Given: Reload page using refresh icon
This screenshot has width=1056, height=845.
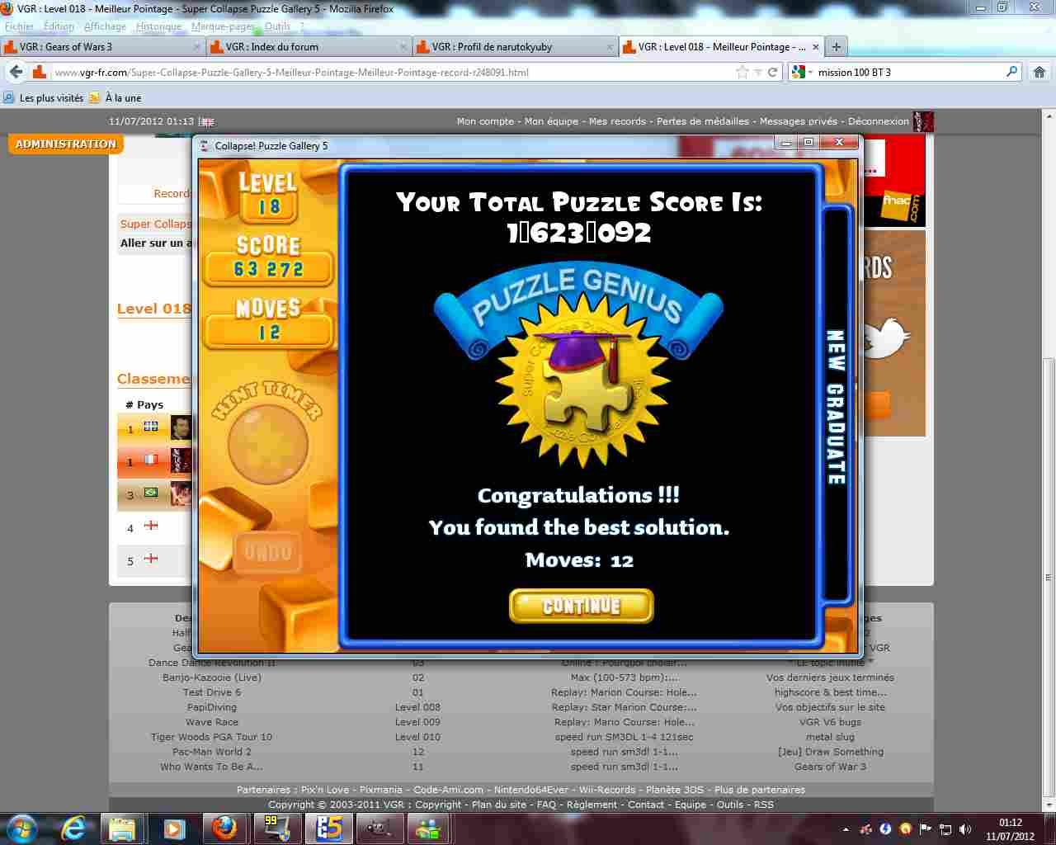Looking at the screenshot, I should click(773, 73).
